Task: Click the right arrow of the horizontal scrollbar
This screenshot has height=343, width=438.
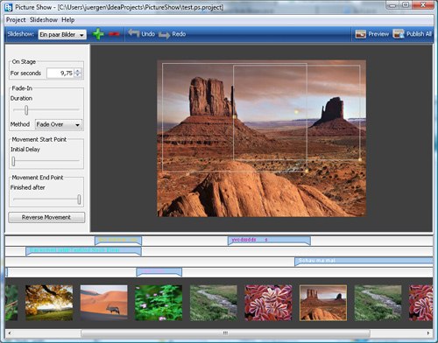Action: click(x=428, y=332)
